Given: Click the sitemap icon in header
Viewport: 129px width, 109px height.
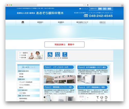Looking at the screenshot, I should [80, 9].
